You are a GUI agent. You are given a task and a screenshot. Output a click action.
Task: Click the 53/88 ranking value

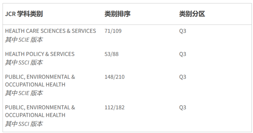tap(111, 54)
